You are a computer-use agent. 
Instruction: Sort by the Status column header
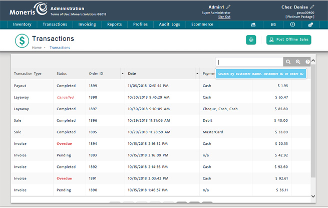click(62, 74)
